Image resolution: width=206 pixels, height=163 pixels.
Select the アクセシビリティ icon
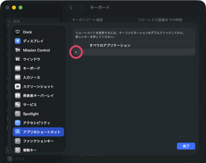18,123
